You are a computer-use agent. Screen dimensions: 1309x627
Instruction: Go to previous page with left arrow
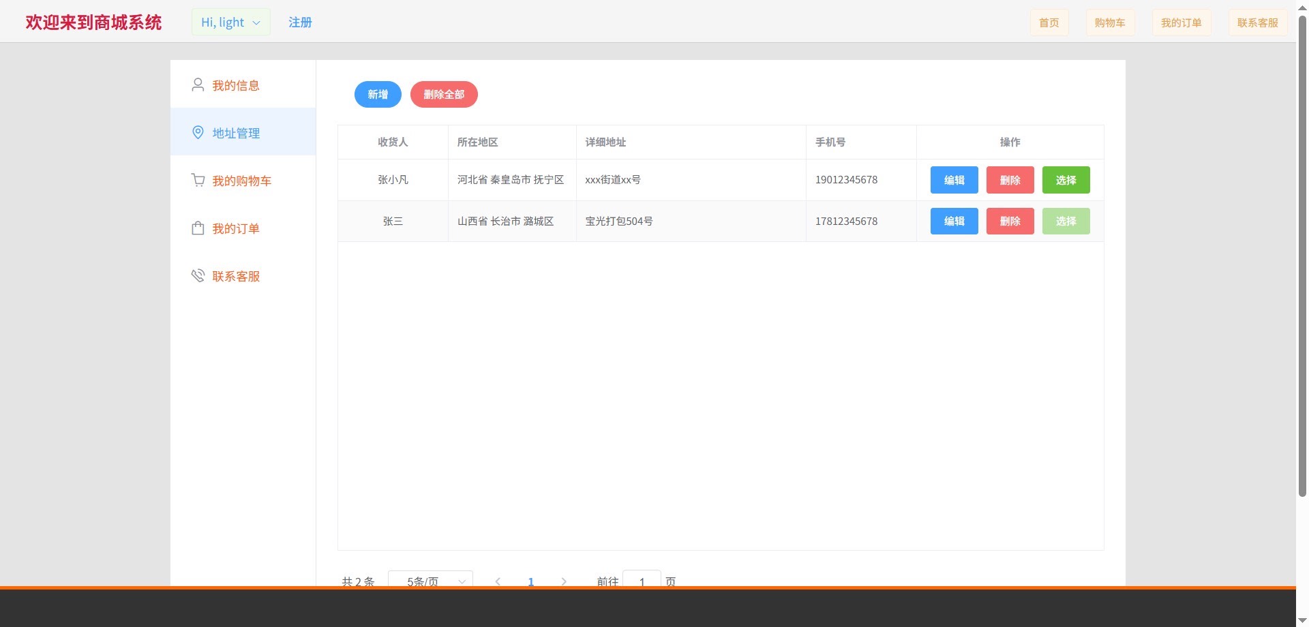click(x=498, y=581)
